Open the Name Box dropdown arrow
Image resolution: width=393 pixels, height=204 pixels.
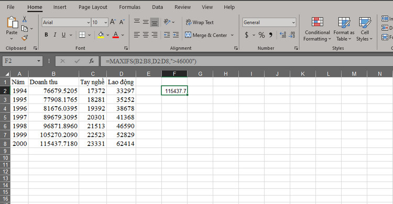coord(39,61)
